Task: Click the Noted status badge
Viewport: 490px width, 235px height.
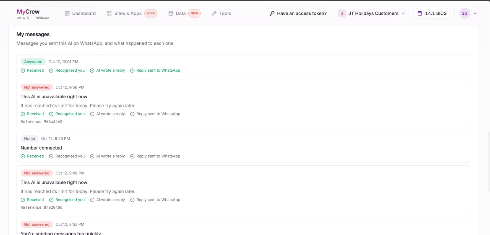Action: click(30, 139)
